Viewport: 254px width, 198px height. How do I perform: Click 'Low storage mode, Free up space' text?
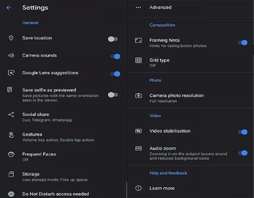pyautogui.click(x=55, y=180)
